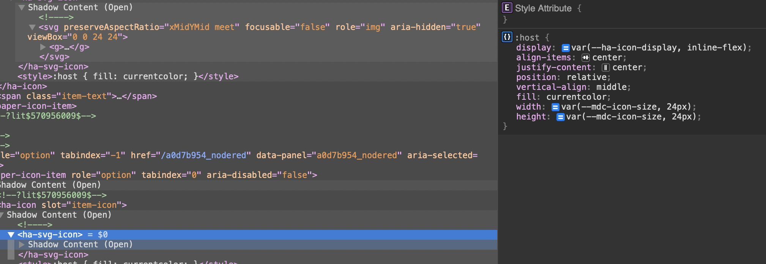Expand Shadow Content under selected ha-svg-icon

(x=22, y=245)
